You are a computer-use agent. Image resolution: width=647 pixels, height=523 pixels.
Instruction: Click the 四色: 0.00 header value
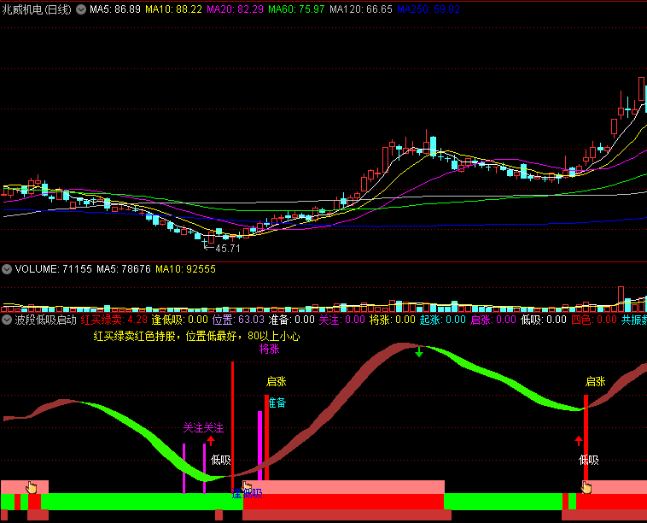(594, 320)
